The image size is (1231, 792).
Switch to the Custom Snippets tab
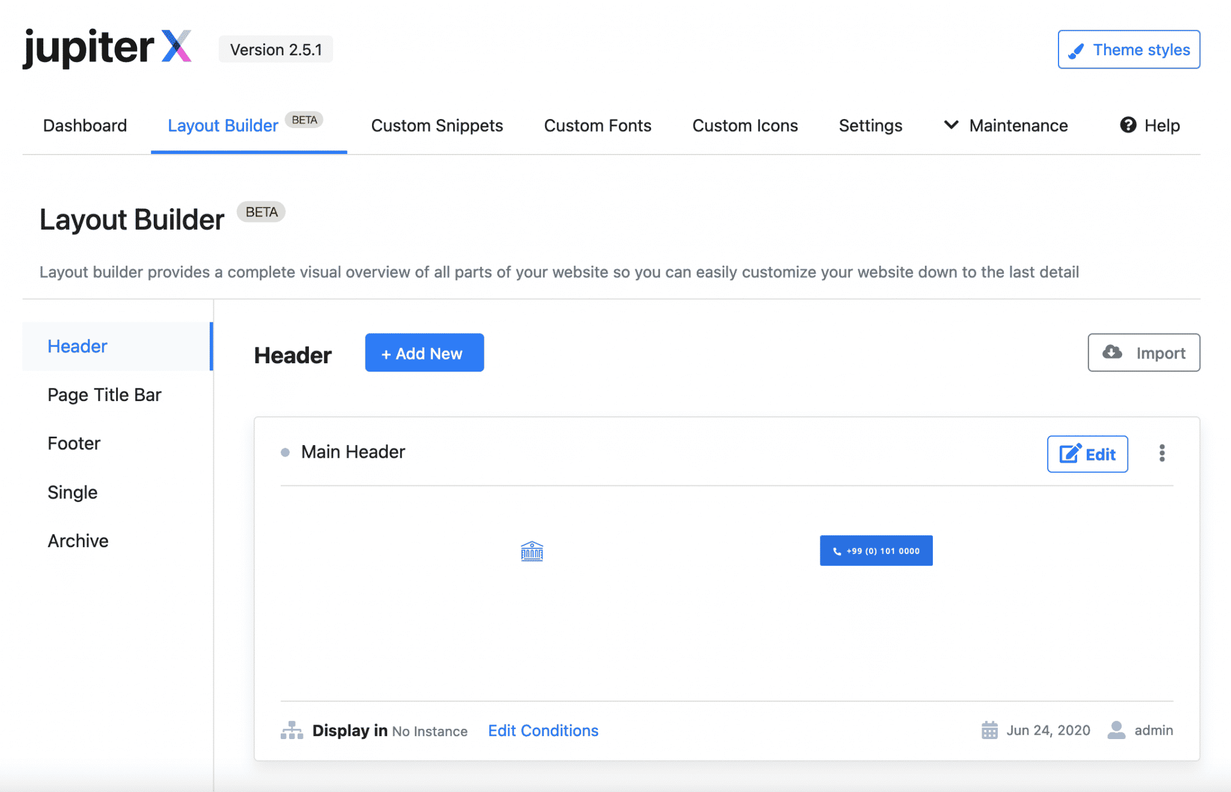pos(437,126)
